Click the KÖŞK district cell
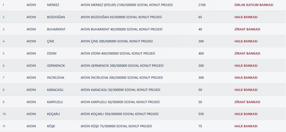Viewport: 286px width, 132px height. click(x=51, y=126)
